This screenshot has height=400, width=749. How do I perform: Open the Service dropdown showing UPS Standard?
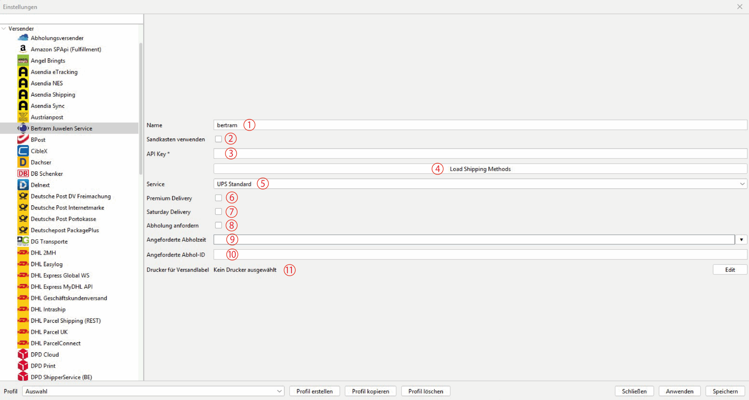(x=480, y=184)
